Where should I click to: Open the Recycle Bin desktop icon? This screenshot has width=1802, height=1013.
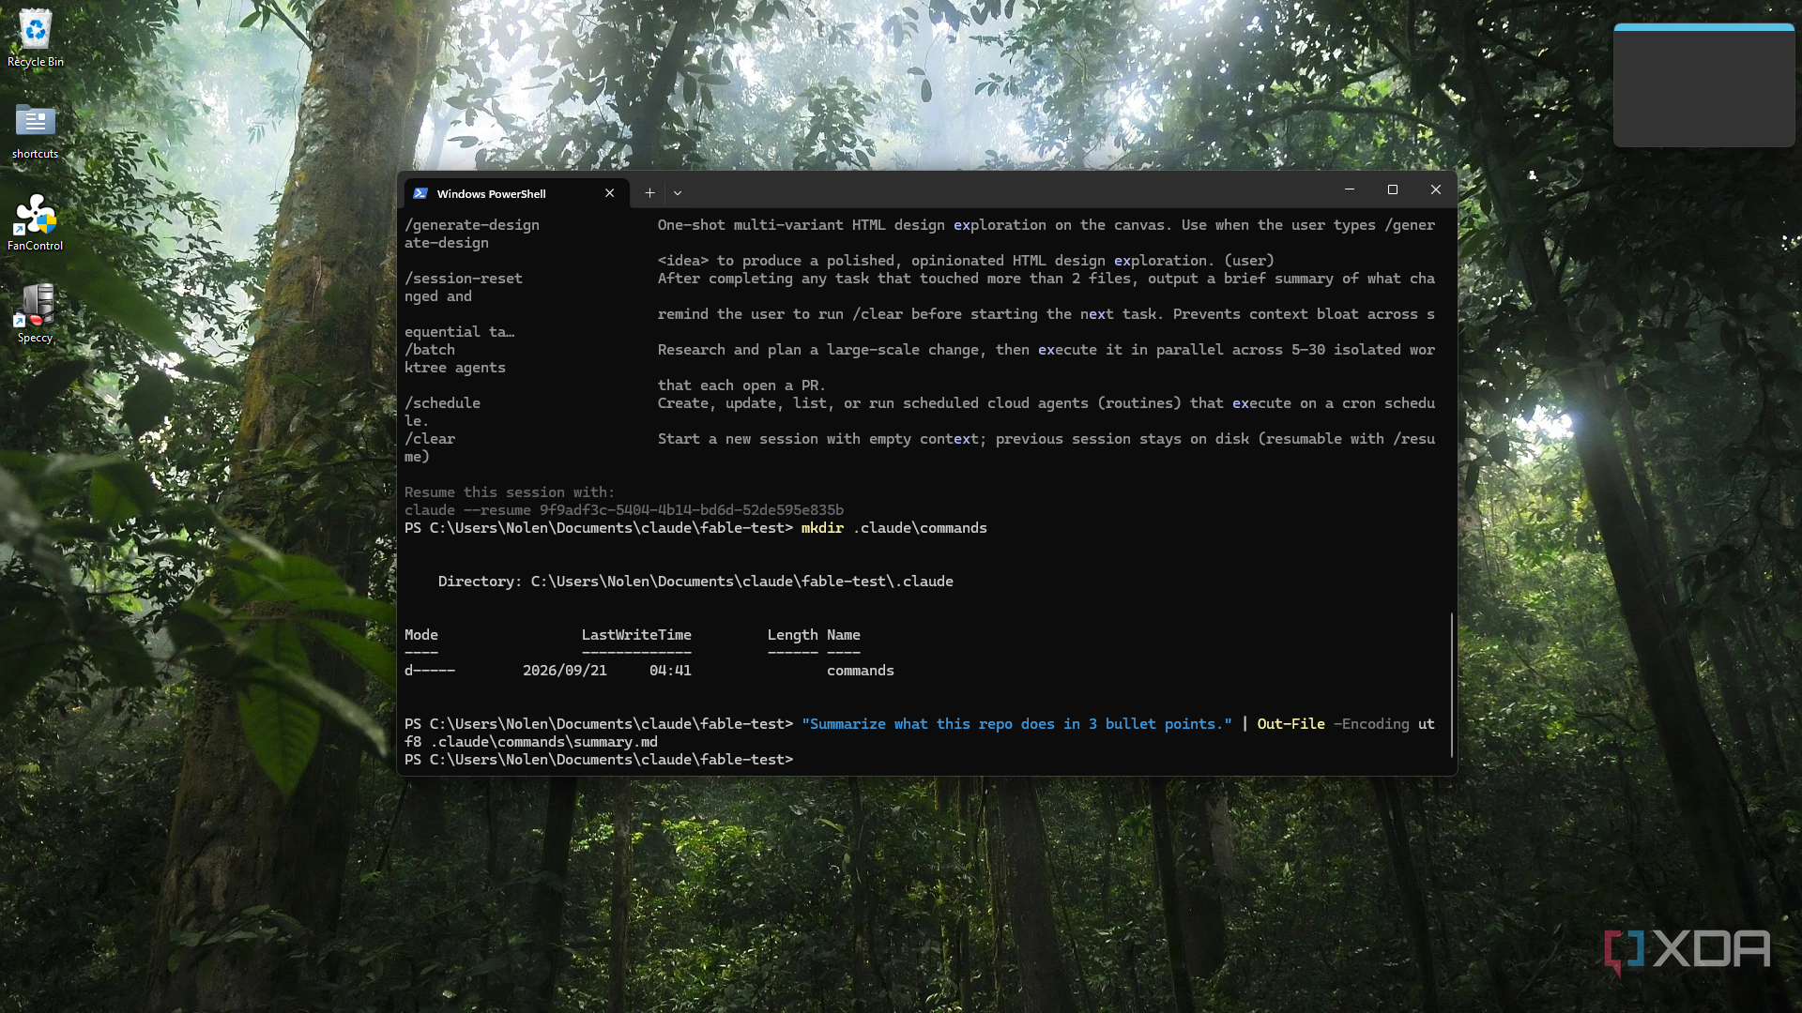36,38
